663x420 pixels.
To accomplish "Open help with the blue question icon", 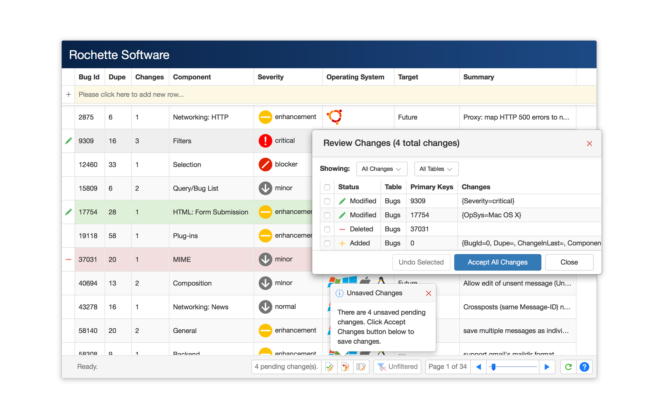I will point(584,367).
